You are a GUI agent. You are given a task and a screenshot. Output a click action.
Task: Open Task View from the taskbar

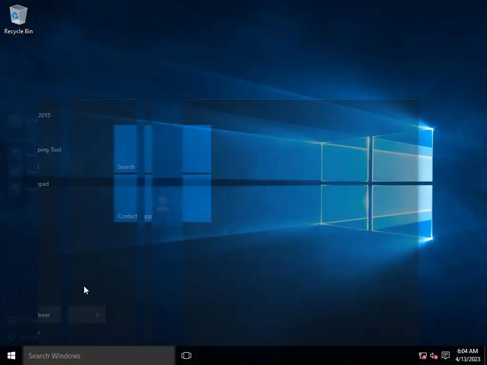[x=186, y=355]
